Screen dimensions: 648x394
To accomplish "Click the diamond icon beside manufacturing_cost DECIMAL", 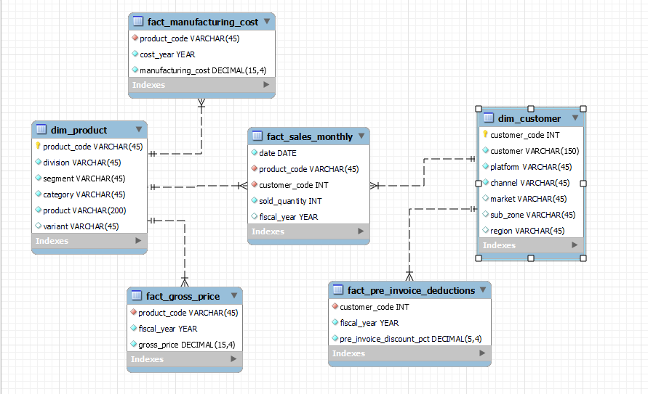I will (135, 70).
